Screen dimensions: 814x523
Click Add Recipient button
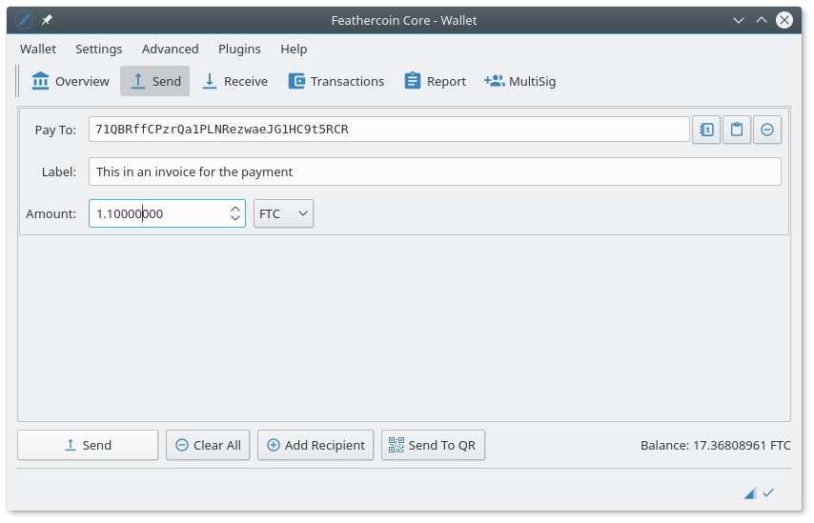315,445
